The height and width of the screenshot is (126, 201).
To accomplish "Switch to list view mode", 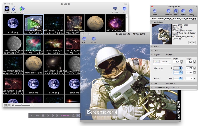I will [x=9, y=105].
